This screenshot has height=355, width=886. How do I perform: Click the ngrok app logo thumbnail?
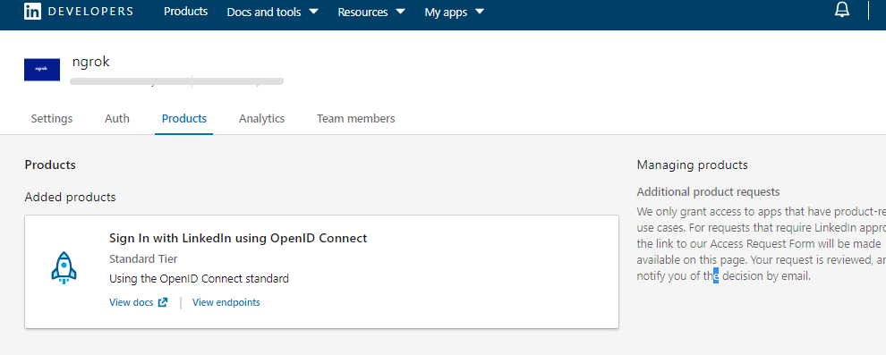(x=42, y=70)
